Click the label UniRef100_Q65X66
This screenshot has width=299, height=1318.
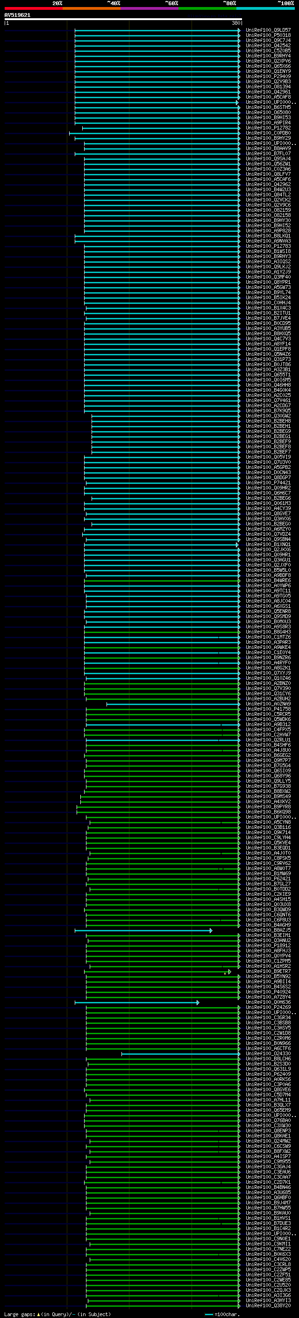[x=268, y=66]
